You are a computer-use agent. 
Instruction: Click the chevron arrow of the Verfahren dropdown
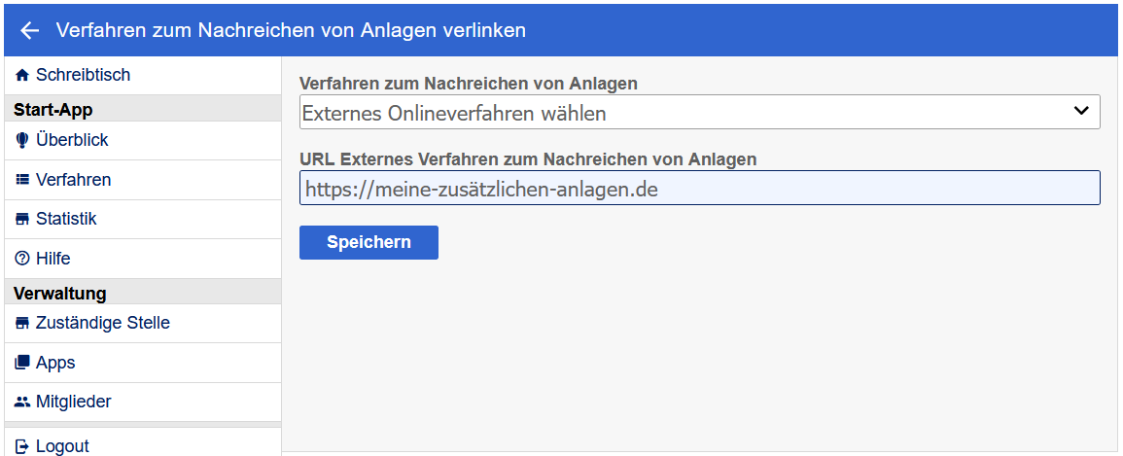[x=1081, y=111]
